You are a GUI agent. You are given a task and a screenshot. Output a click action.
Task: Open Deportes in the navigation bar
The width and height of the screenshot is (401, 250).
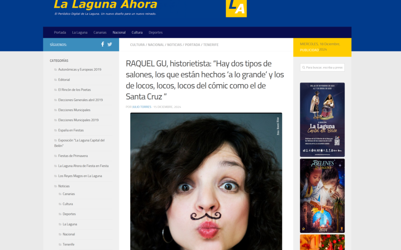pos(156,32)
